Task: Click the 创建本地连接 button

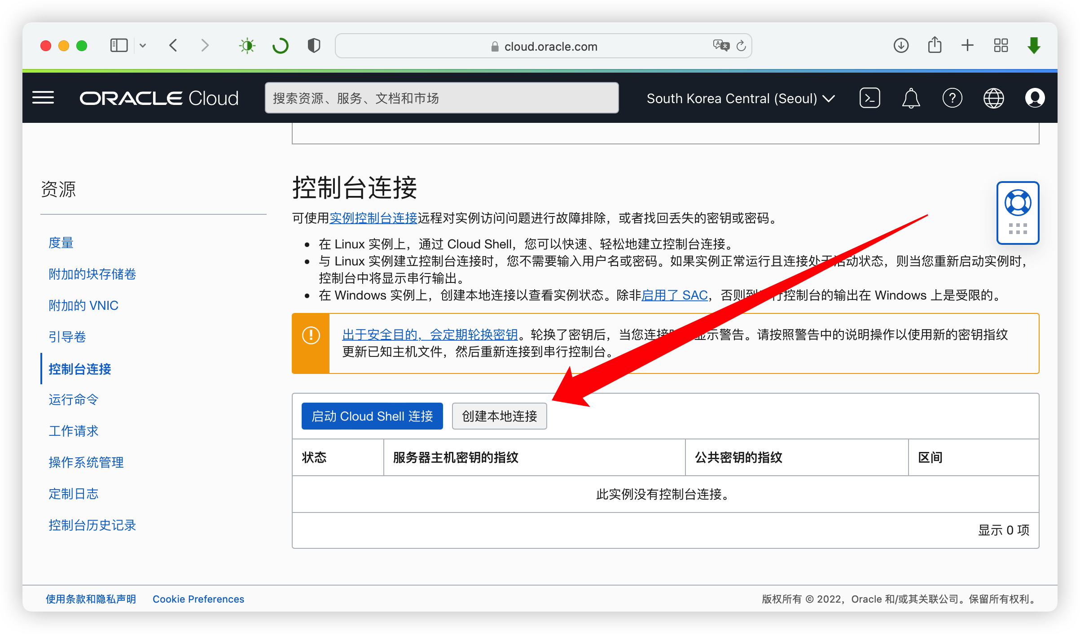Action: tap(500, 416)
